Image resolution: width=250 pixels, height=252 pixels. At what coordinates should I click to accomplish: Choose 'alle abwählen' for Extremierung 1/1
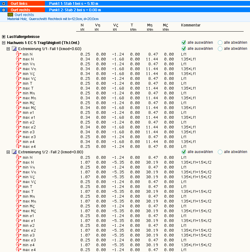[x=220, y=49]
